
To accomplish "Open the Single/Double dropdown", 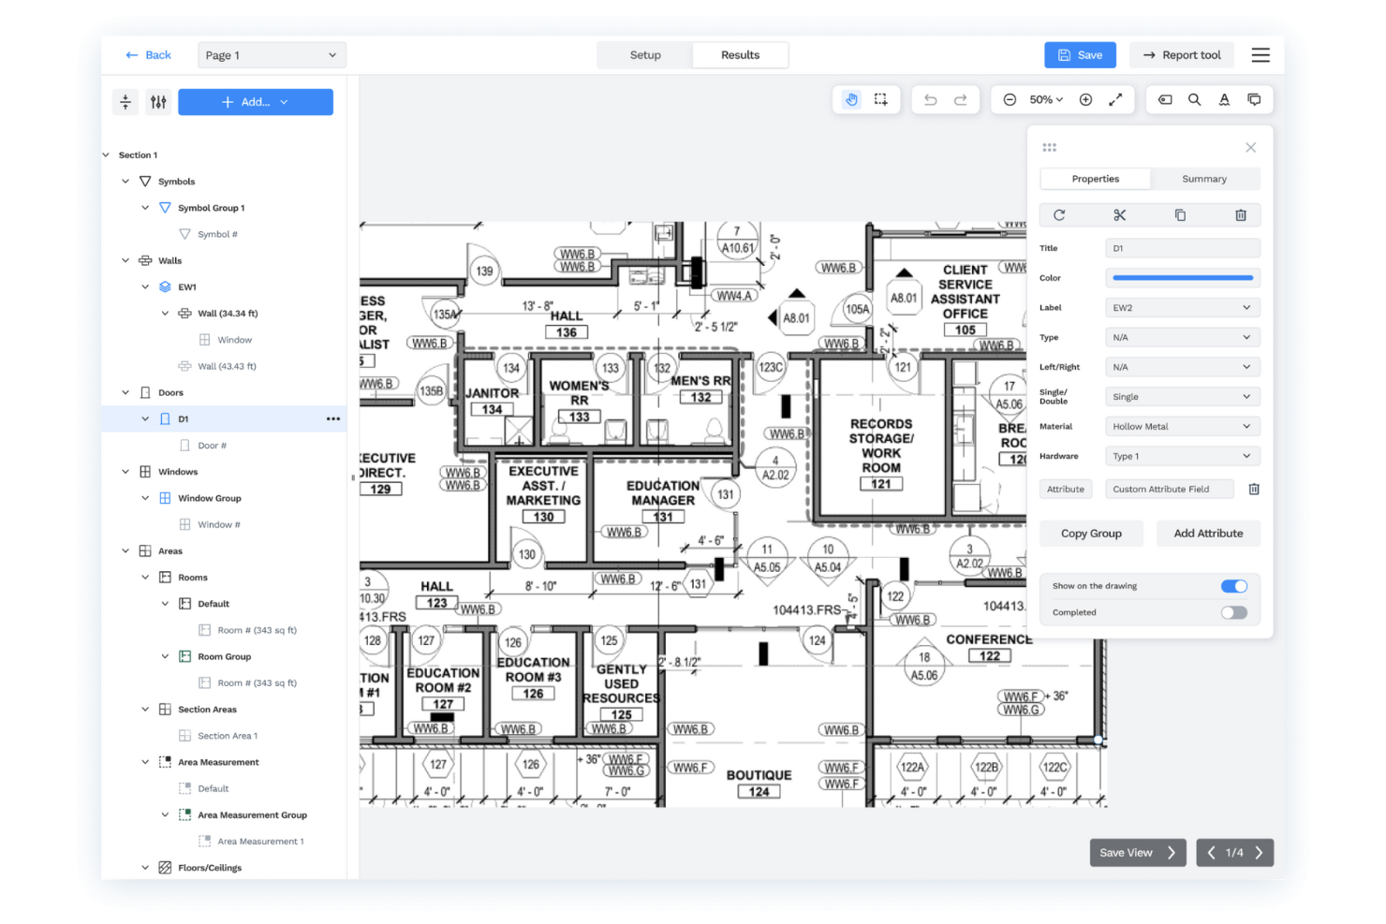I will point(1183,397).
